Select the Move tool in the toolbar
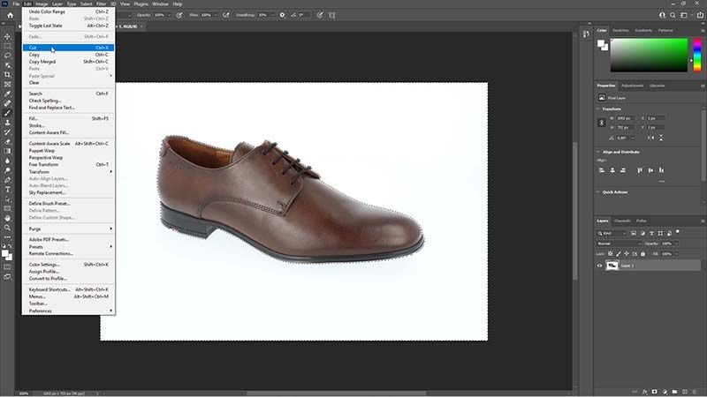 pos(7,35)
